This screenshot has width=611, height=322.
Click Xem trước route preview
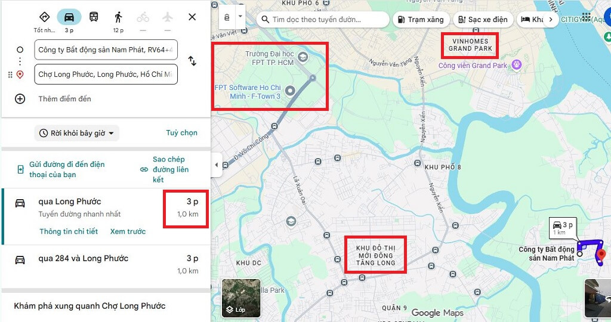(128, 231)
